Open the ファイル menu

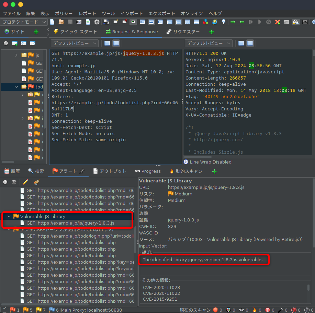[x=12, y=13]
